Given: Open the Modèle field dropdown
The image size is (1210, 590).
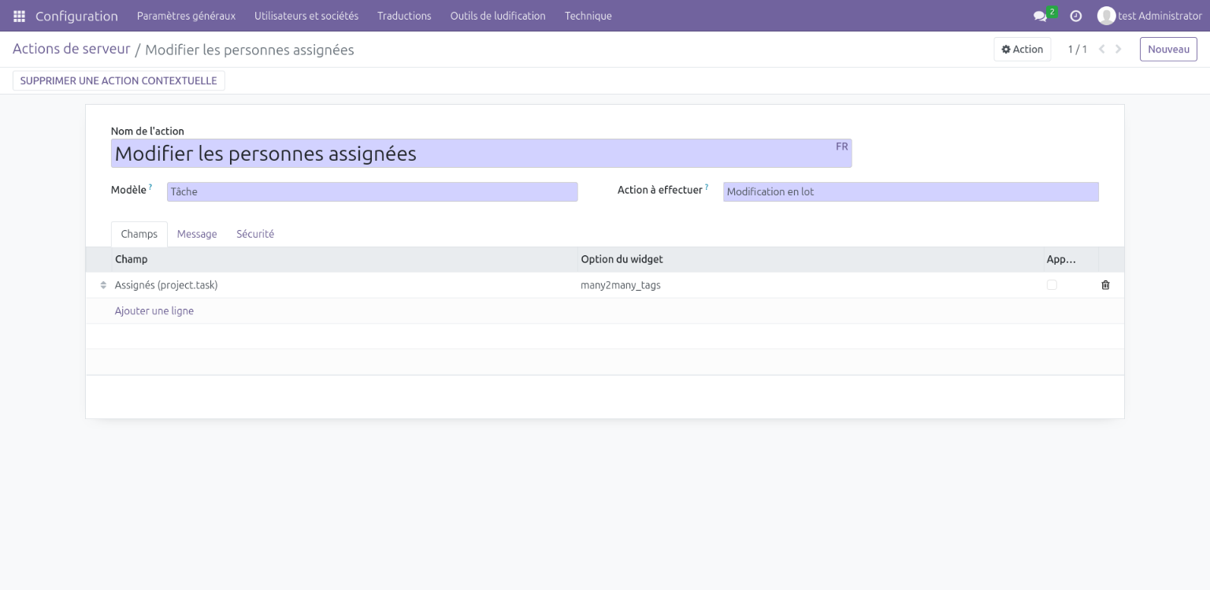Looking at the screenshot, I should tap(372, 191).
